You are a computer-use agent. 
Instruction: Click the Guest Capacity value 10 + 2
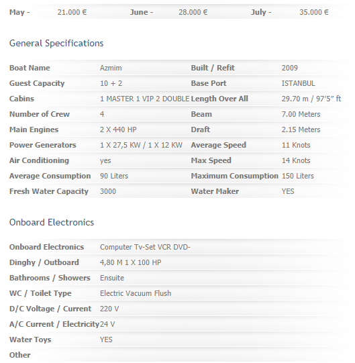click(x=111, y=83)
